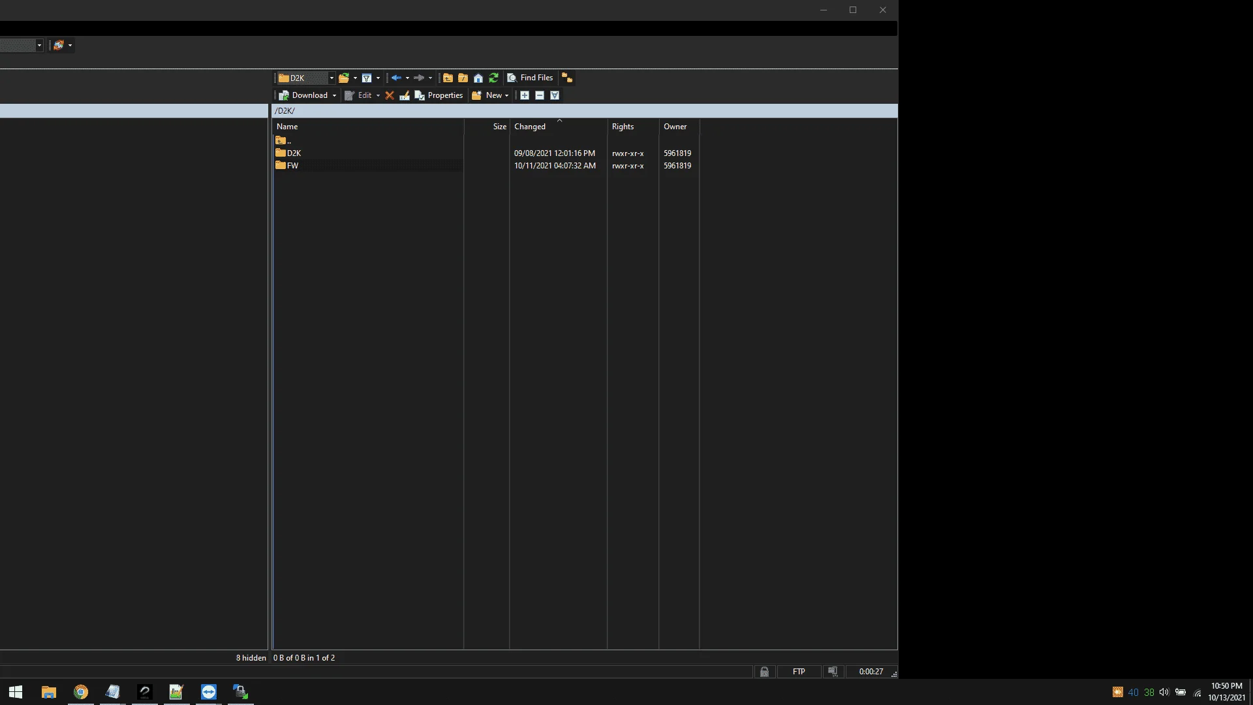
Task: Expand the Forward history dropdown arrow
Action: (x=430, y=78)
